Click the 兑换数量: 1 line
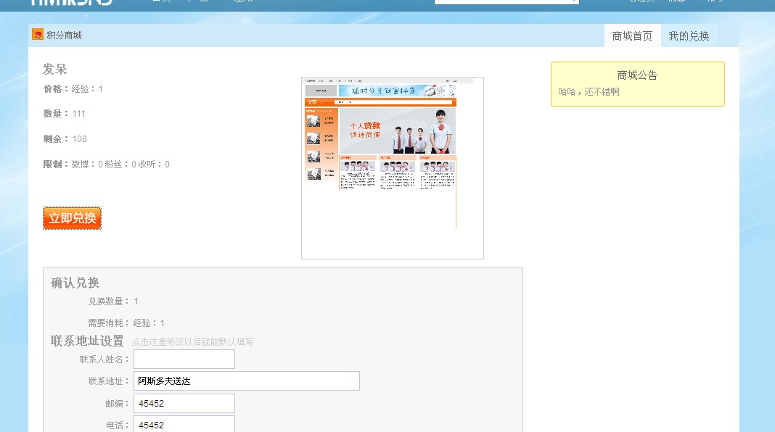Image resolution: width=775 pixels, height=432 pixels. [x=113, y=301]
